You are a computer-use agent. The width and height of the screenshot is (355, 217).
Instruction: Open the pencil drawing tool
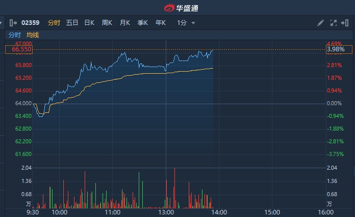pos(320,22)
